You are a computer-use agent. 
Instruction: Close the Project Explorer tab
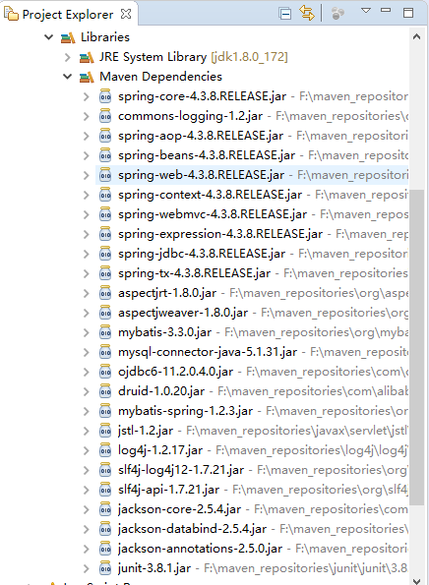tap(126, 14)
